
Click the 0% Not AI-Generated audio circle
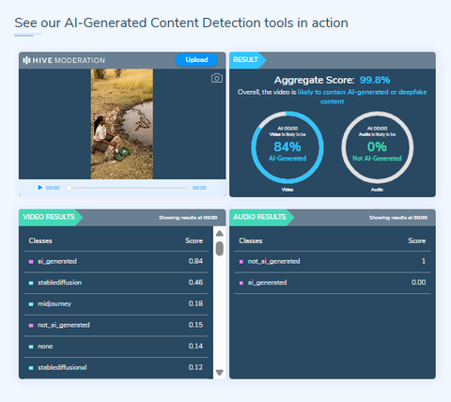click(x=377, y=147)
